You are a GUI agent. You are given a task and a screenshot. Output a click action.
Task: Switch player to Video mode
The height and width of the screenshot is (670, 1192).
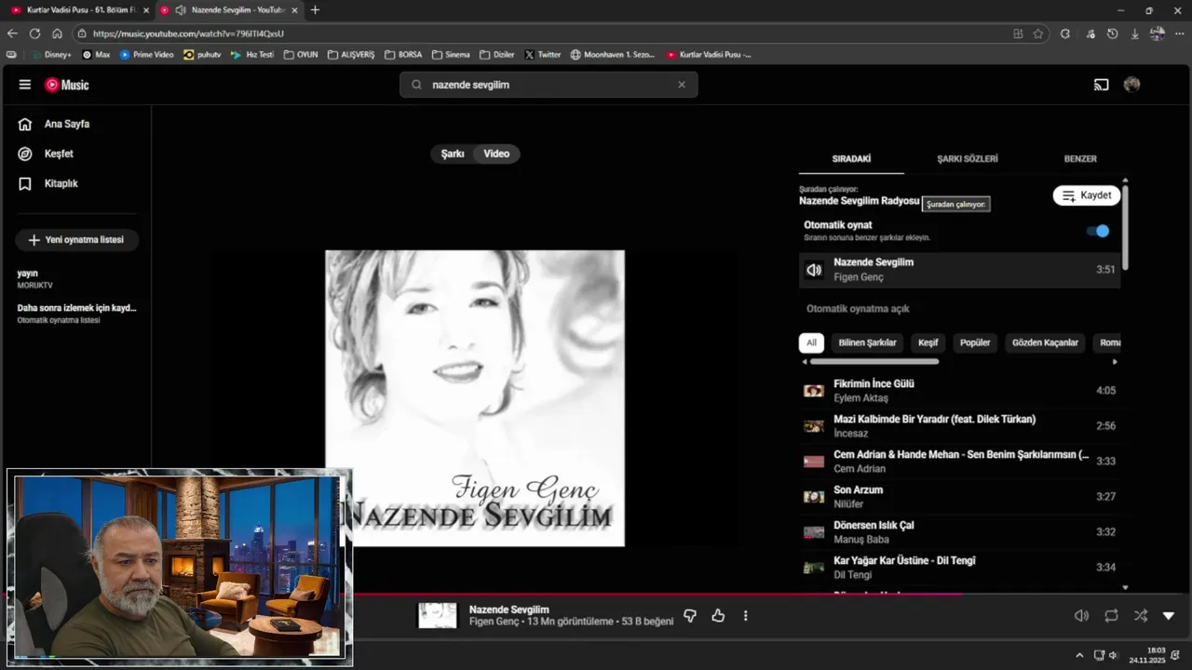(496, 154)
